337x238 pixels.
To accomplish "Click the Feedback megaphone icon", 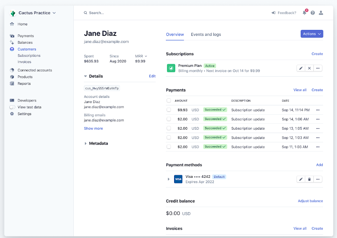I will click(x=274, y=12).
